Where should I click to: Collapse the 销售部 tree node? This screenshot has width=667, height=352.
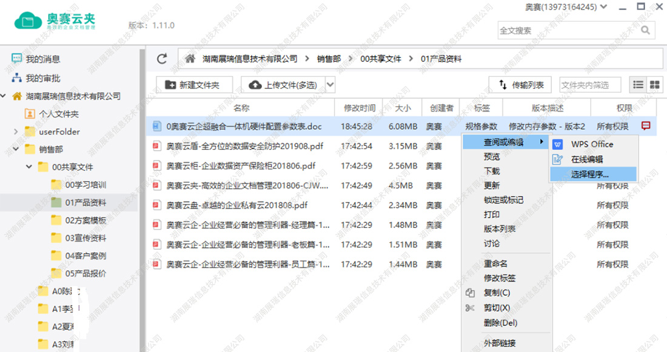[x=16, y=149]
